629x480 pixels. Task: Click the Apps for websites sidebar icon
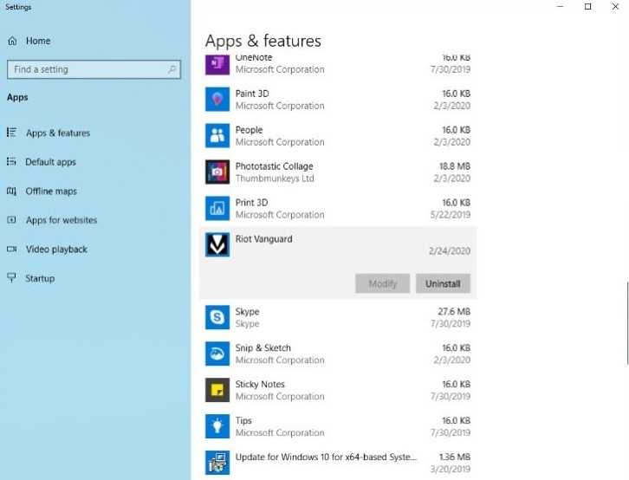click(x=11, y=220)
